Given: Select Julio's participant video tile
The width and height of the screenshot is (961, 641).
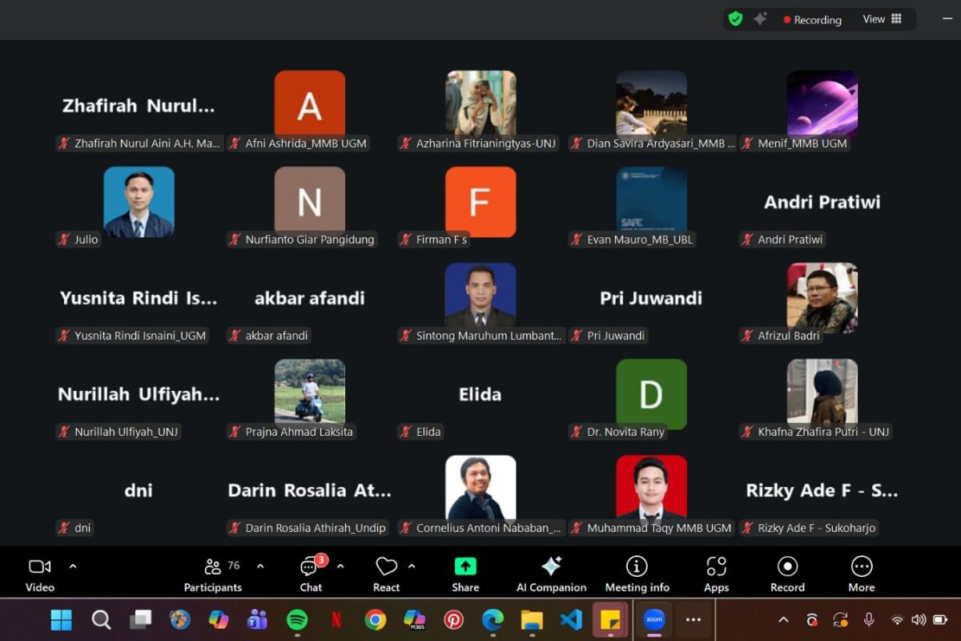Looking at the screenshot, I should click(x=139, y=203).
